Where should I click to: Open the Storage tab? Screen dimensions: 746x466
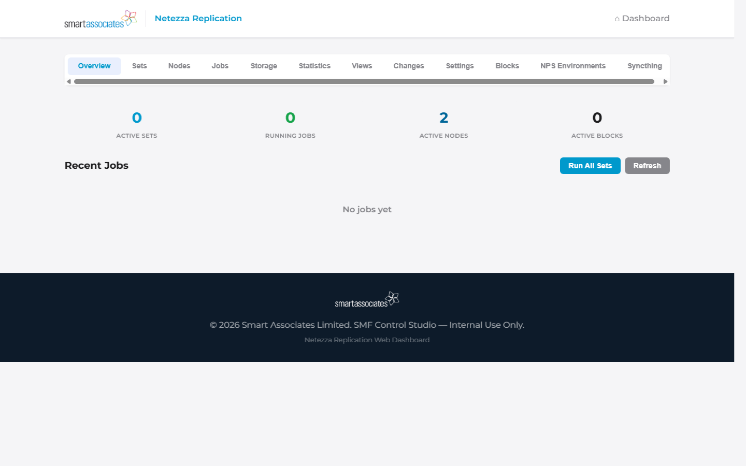pos(264,66)
